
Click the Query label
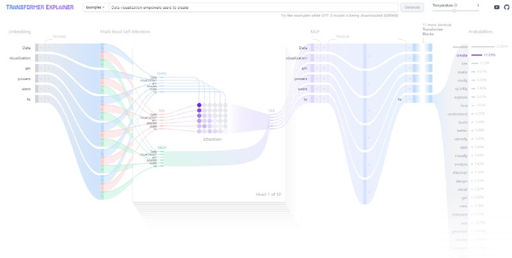tap(161, 74)
